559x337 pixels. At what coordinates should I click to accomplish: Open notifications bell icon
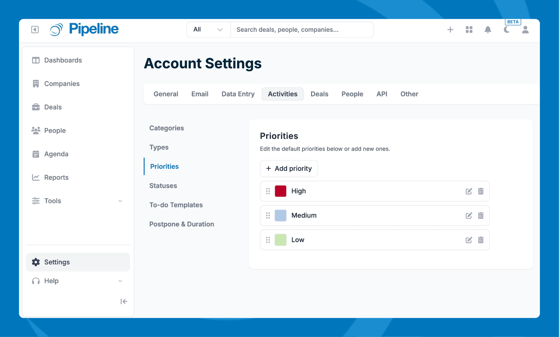[488, 30]
